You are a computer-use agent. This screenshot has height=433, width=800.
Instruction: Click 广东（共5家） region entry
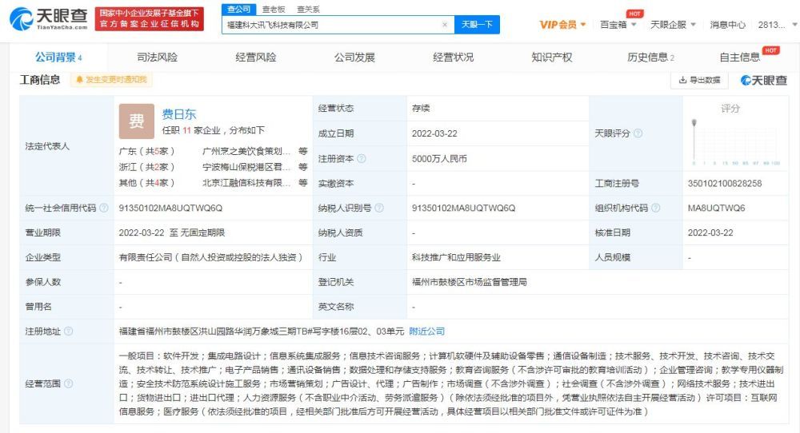point(147,151)
